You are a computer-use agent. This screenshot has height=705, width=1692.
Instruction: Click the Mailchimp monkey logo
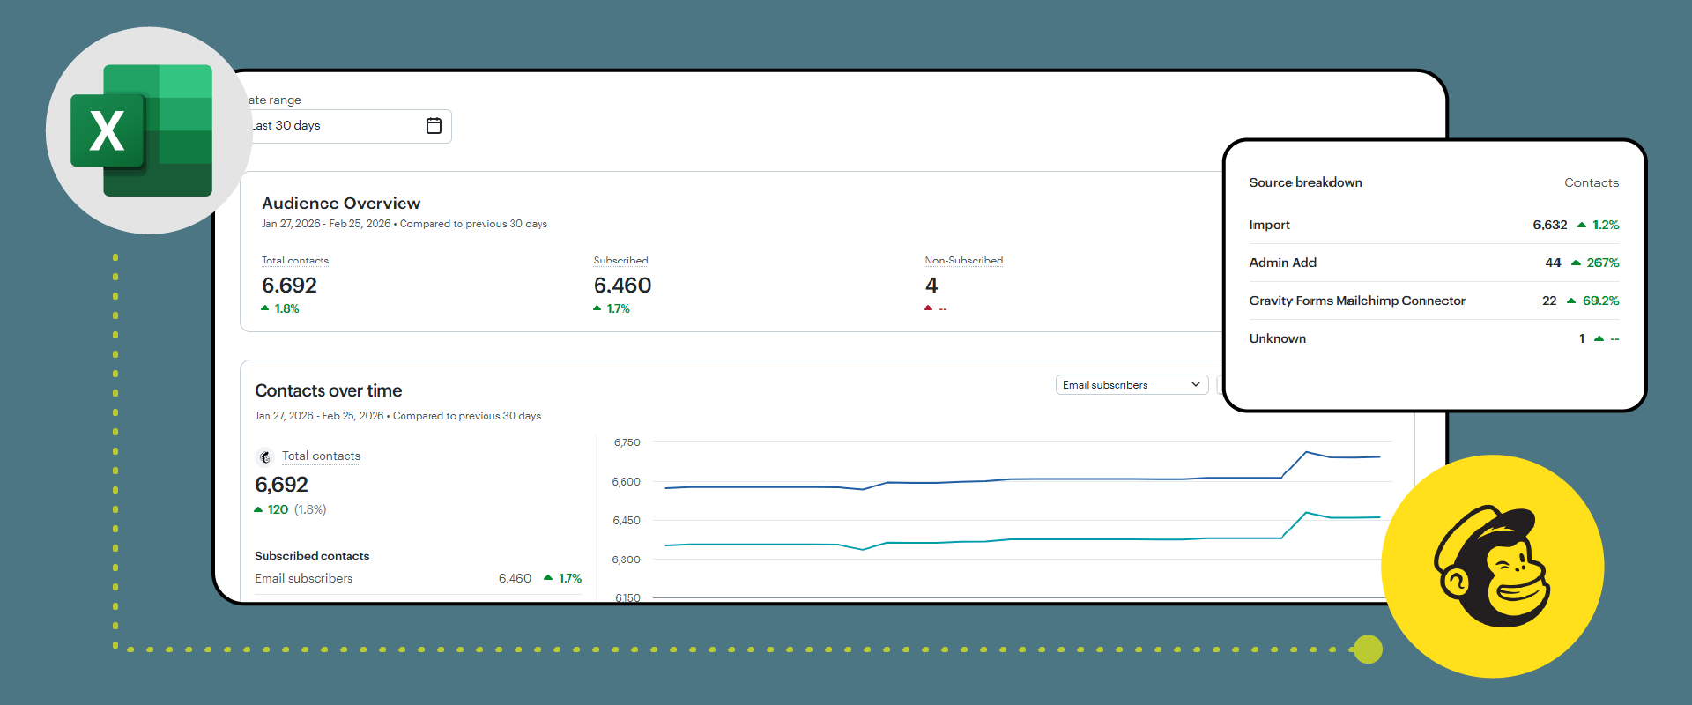[x=1492, y=566]
